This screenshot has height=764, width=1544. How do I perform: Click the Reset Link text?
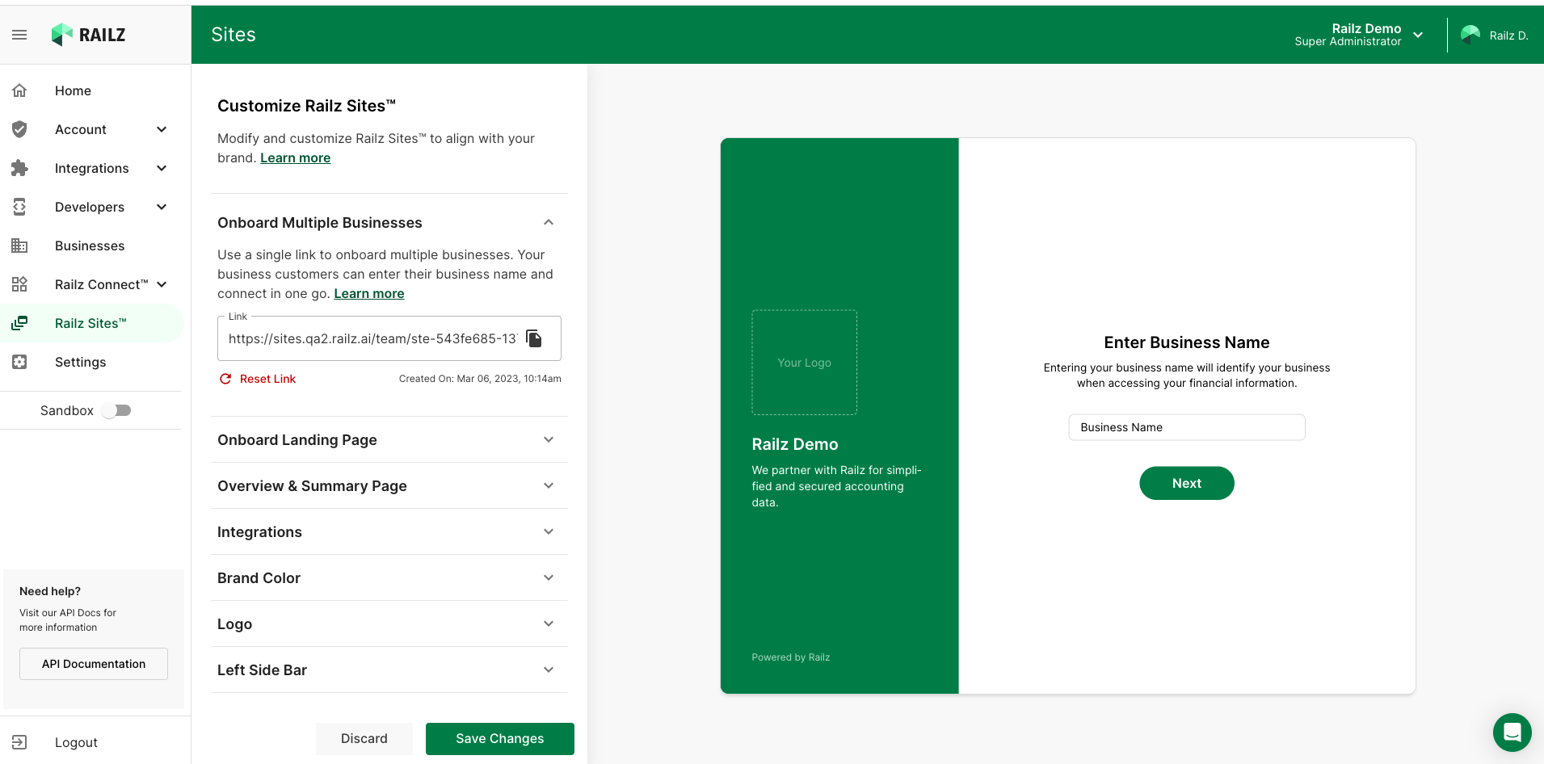click(x=267, y=379)
